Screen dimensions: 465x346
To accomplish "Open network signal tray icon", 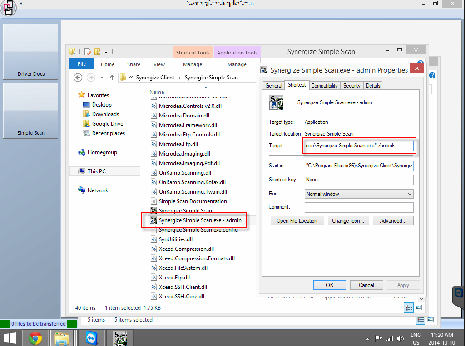I will 390,339.
